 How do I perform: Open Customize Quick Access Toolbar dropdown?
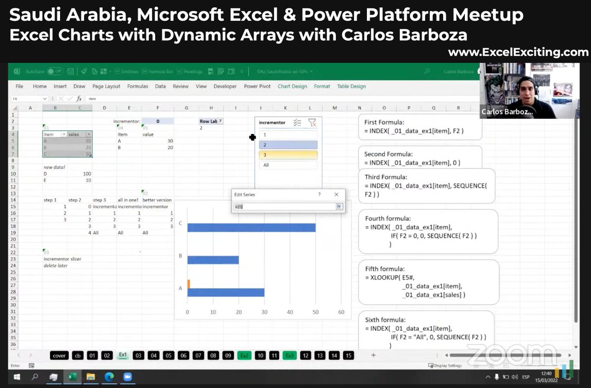[241, 72]
